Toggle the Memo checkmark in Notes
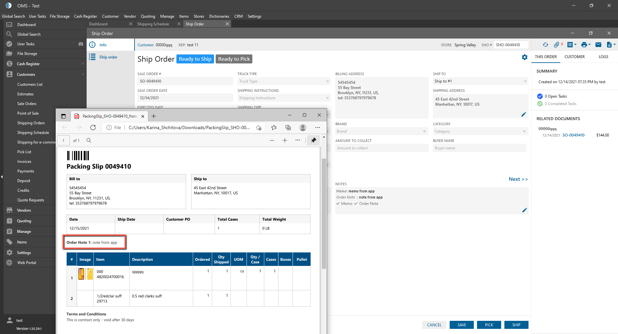The image size is (618, 334). [338, 204]
